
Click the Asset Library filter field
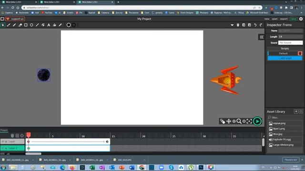[285, 117]
